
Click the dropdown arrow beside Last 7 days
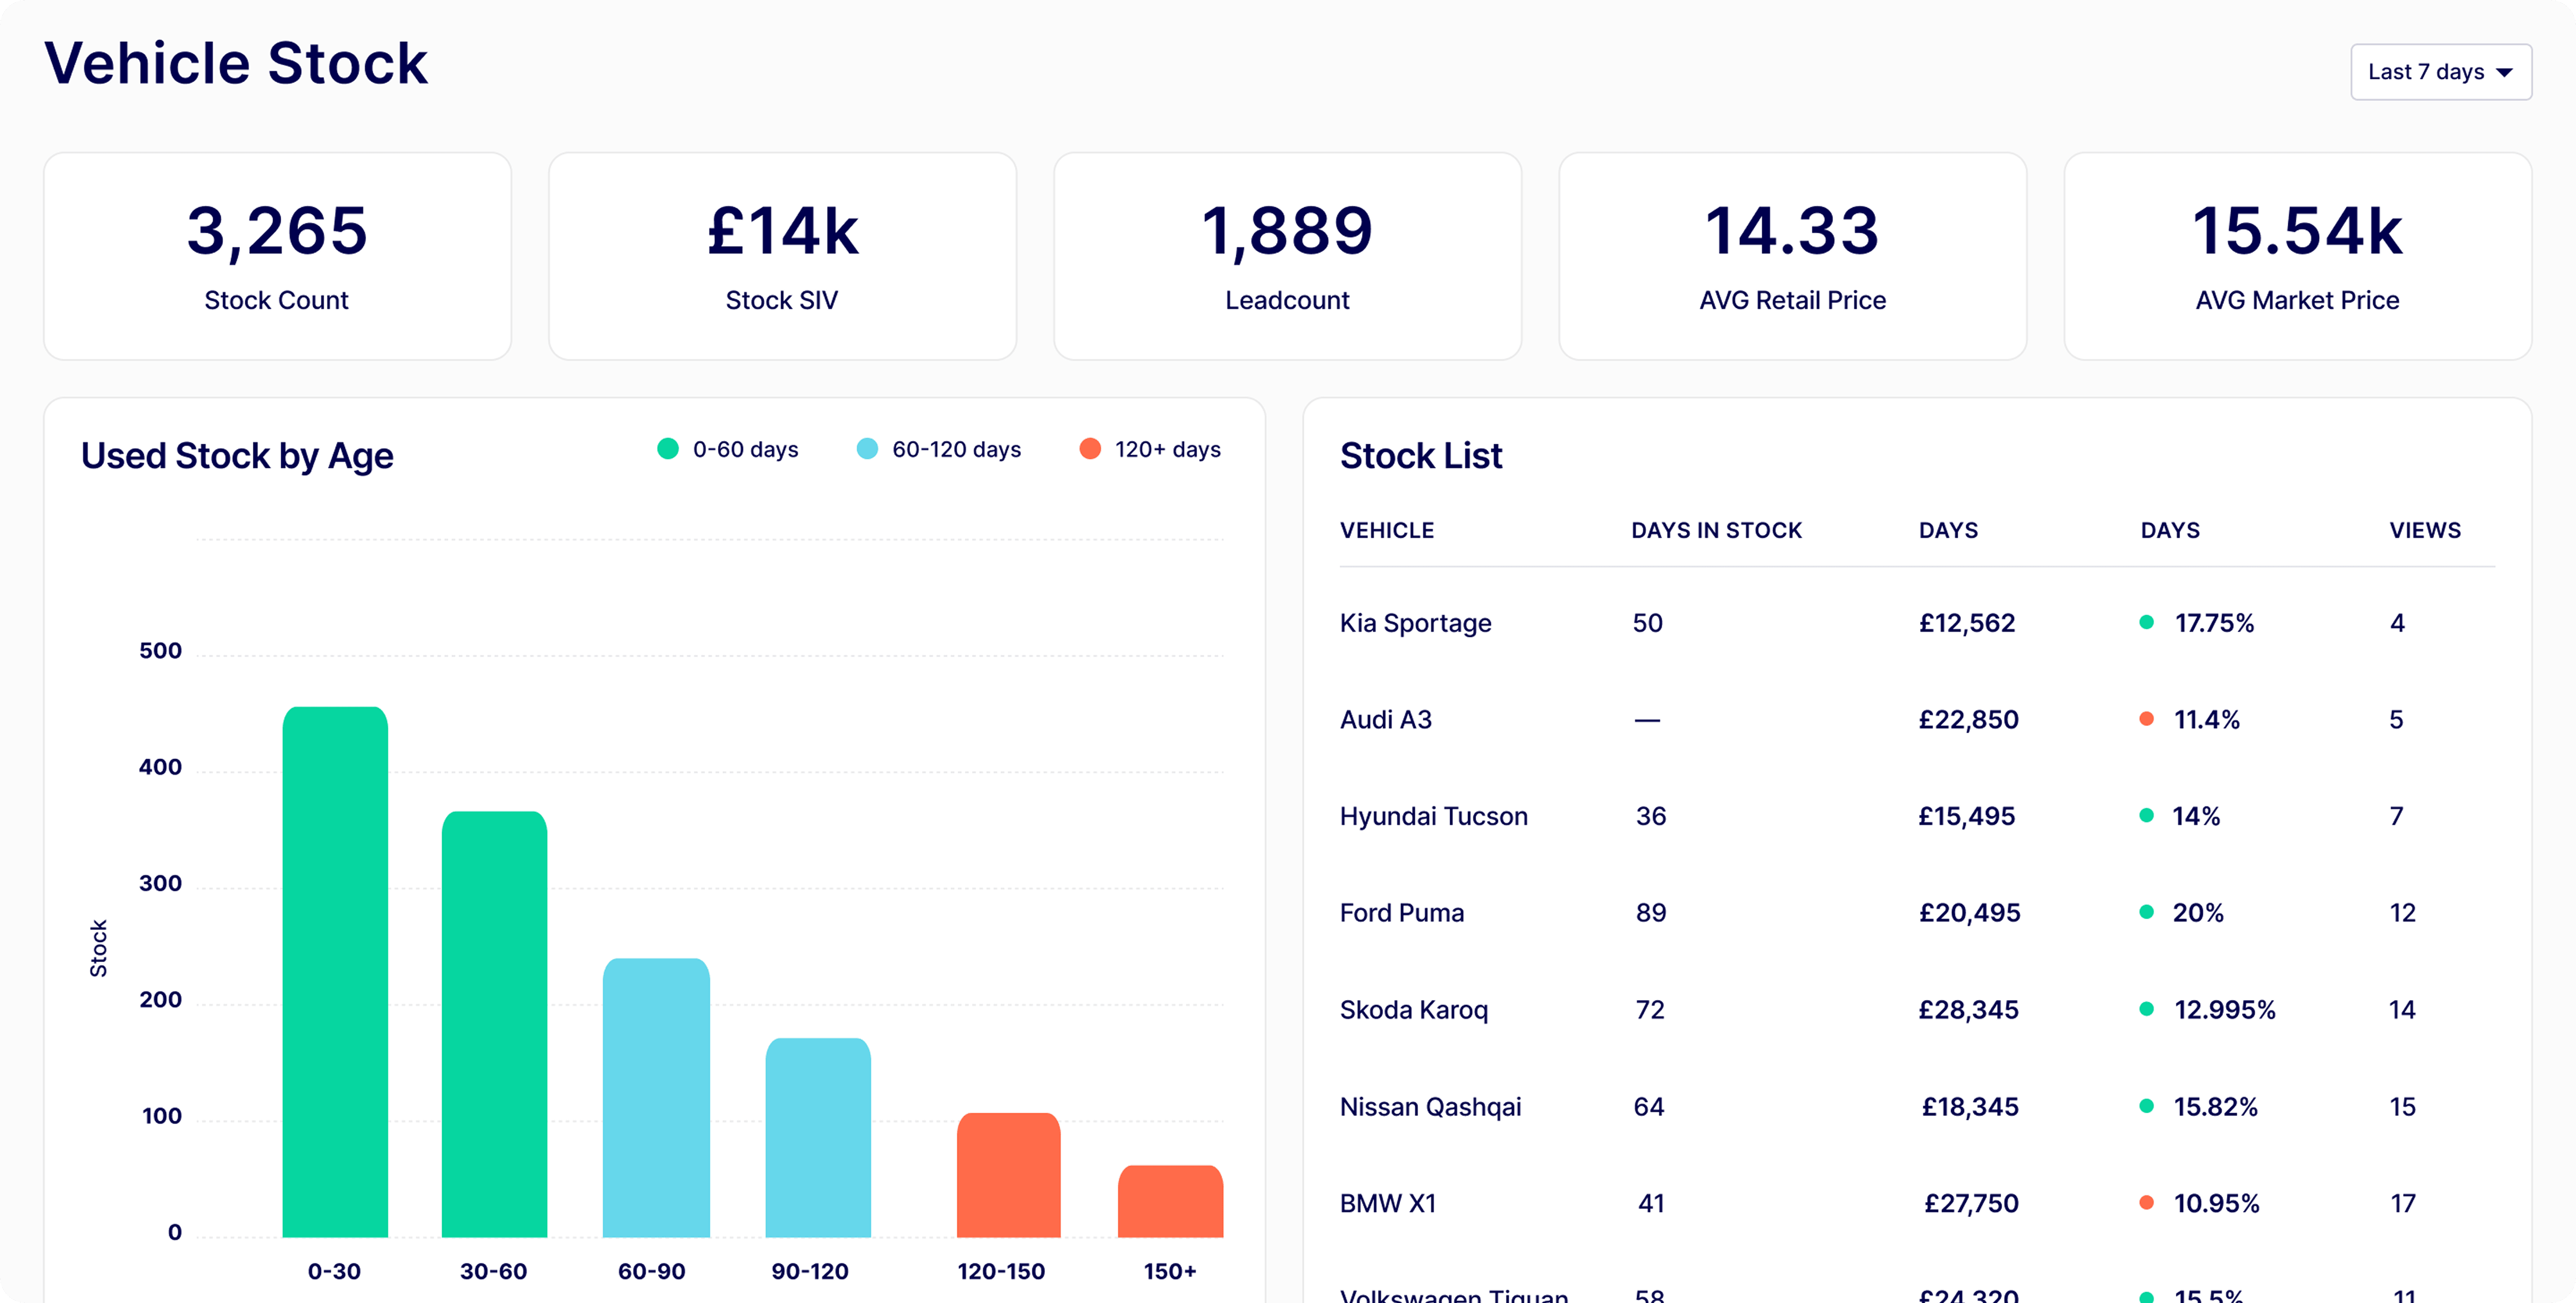click(2504, 73)
